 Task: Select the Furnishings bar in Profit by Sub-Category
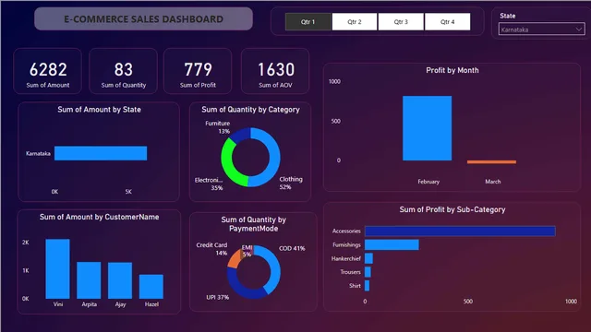(392, 244)
